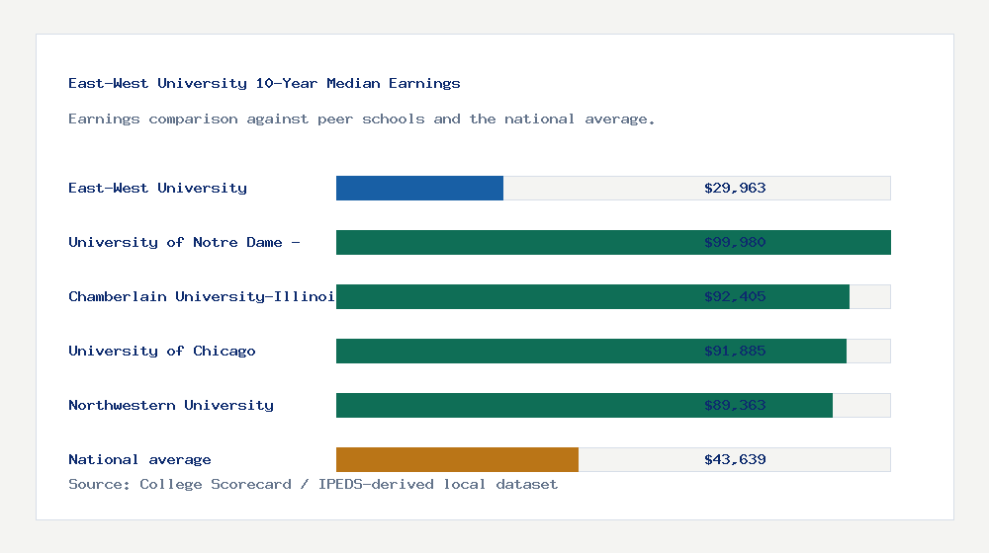Select the East-West University row label
The height and width of the screenshot is (553, 989).
157,188
